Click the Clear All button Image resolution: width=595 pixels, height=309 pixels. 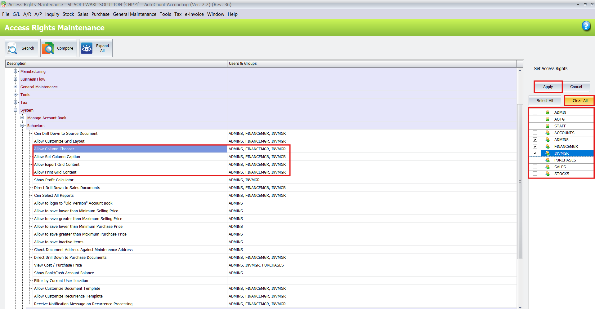pyautogui.click(x=579, y=101)
